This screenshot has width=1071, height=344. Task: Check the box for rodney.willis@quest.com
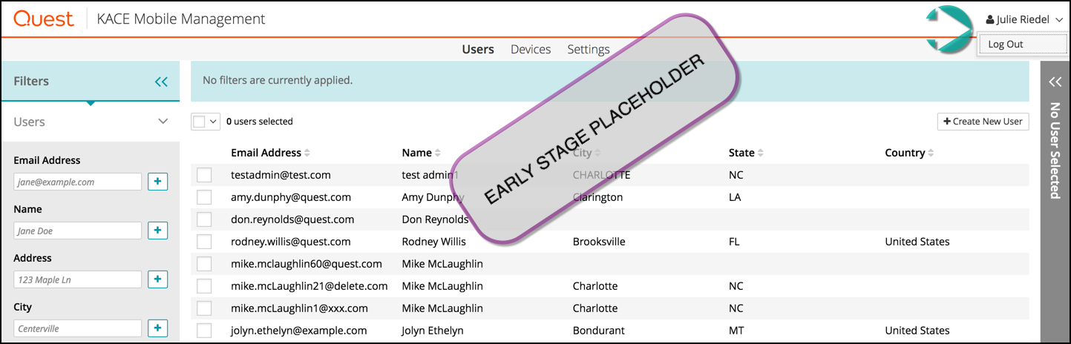[204, 242]
